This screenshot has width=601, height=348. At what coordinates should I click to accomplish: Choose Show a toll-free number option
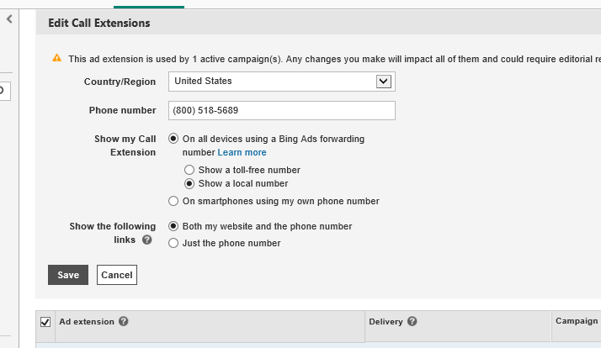coord(189,170)
